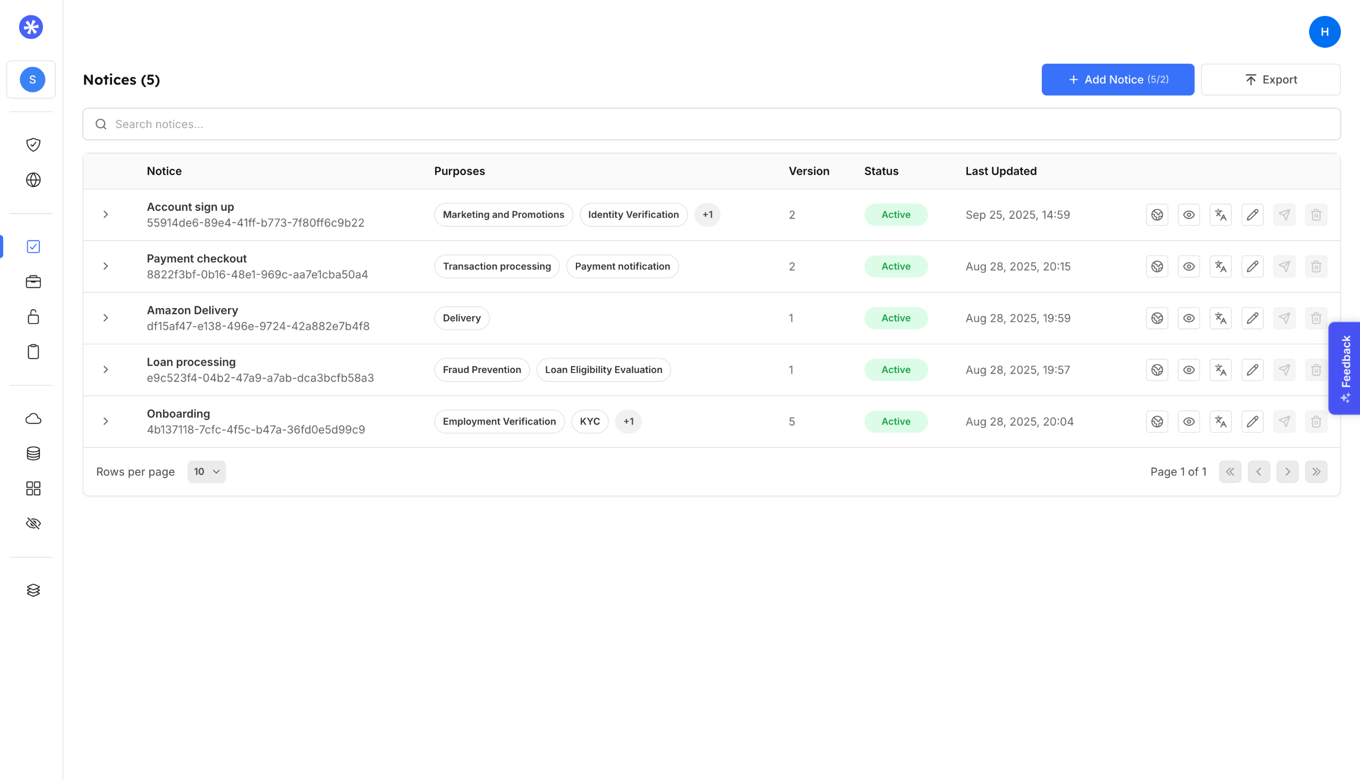Viewport: 1360px width, 780px height.
Task: Edit the Payment checkout notice
Action: point(1252,266)
